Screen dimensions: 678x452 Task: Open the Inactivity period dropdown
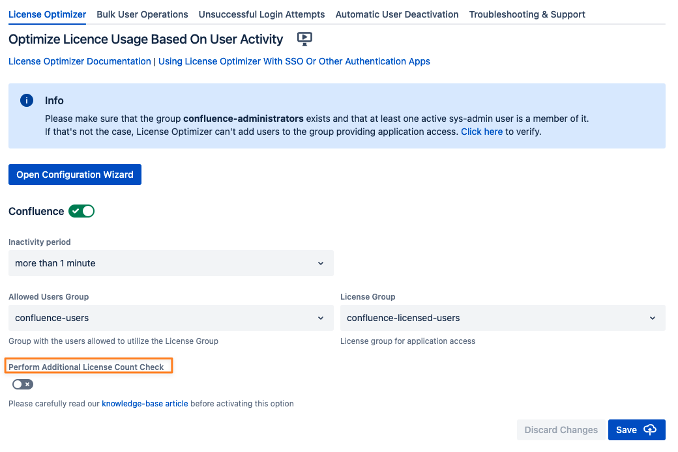[x=171, y=263]
